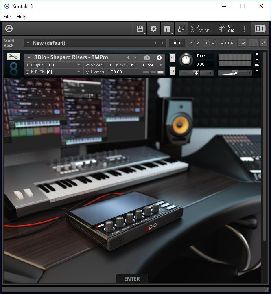Click the Max voices value 99
This screenshot has width=271, height=294.
point(132,65)
